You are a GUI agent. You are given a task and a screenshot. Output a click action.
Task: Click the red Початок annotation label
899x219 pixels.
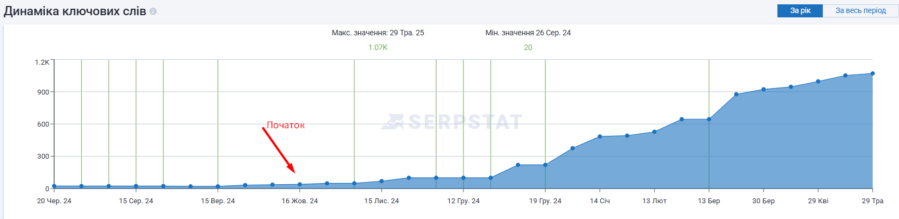click(x=286, y=125)
